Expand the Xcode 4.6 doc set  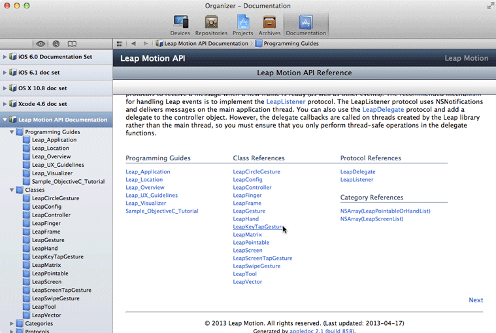point(5,104)
